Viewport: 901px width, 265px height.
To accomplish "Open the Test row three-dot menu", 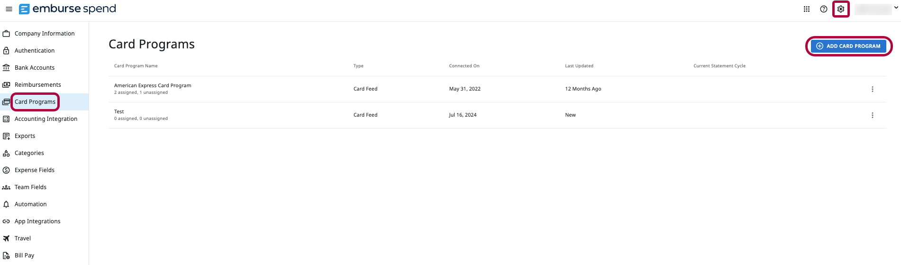I will pos(872,115).
